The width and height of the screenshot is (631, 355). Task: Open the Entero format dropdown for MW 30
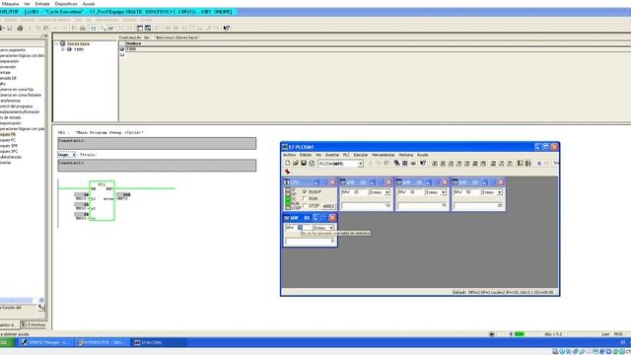443,192
